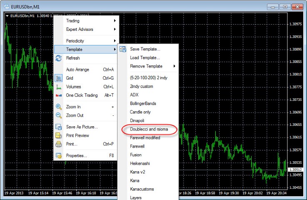Click the Refresh icon in context menu
This screenshot has height=200, width=307.
click(59, 58)
